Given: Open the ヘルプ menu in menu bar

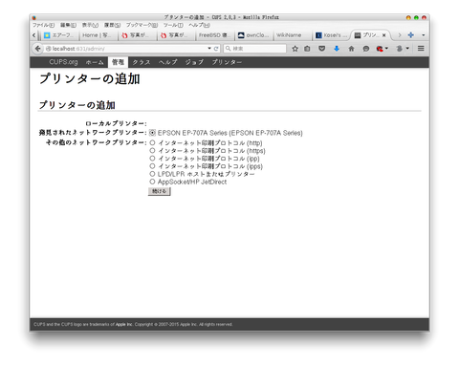Looking at the screenshot, I should [199, 25].
